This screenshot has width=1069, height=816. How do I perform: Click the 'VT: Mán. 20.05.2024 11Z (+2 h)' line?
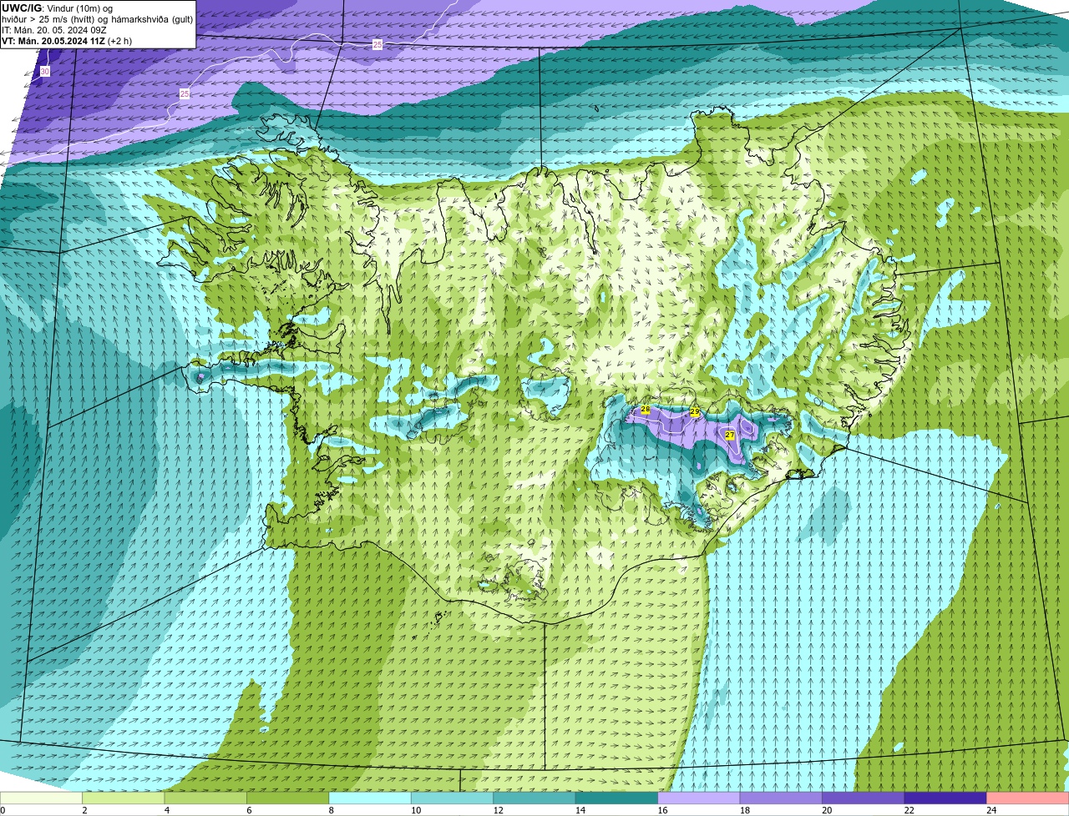tap(67, 41)
